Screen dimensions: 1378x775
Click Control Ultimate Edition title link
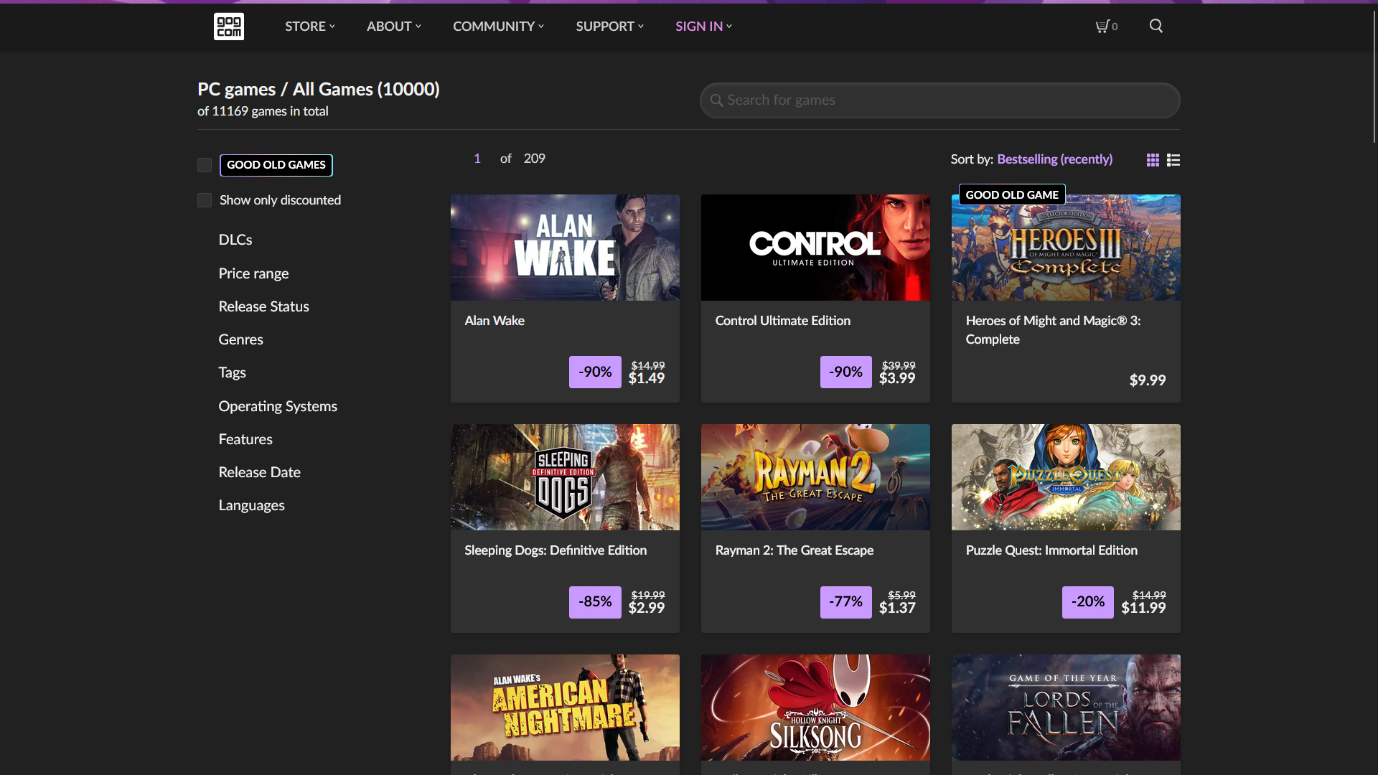pos(782,321)
